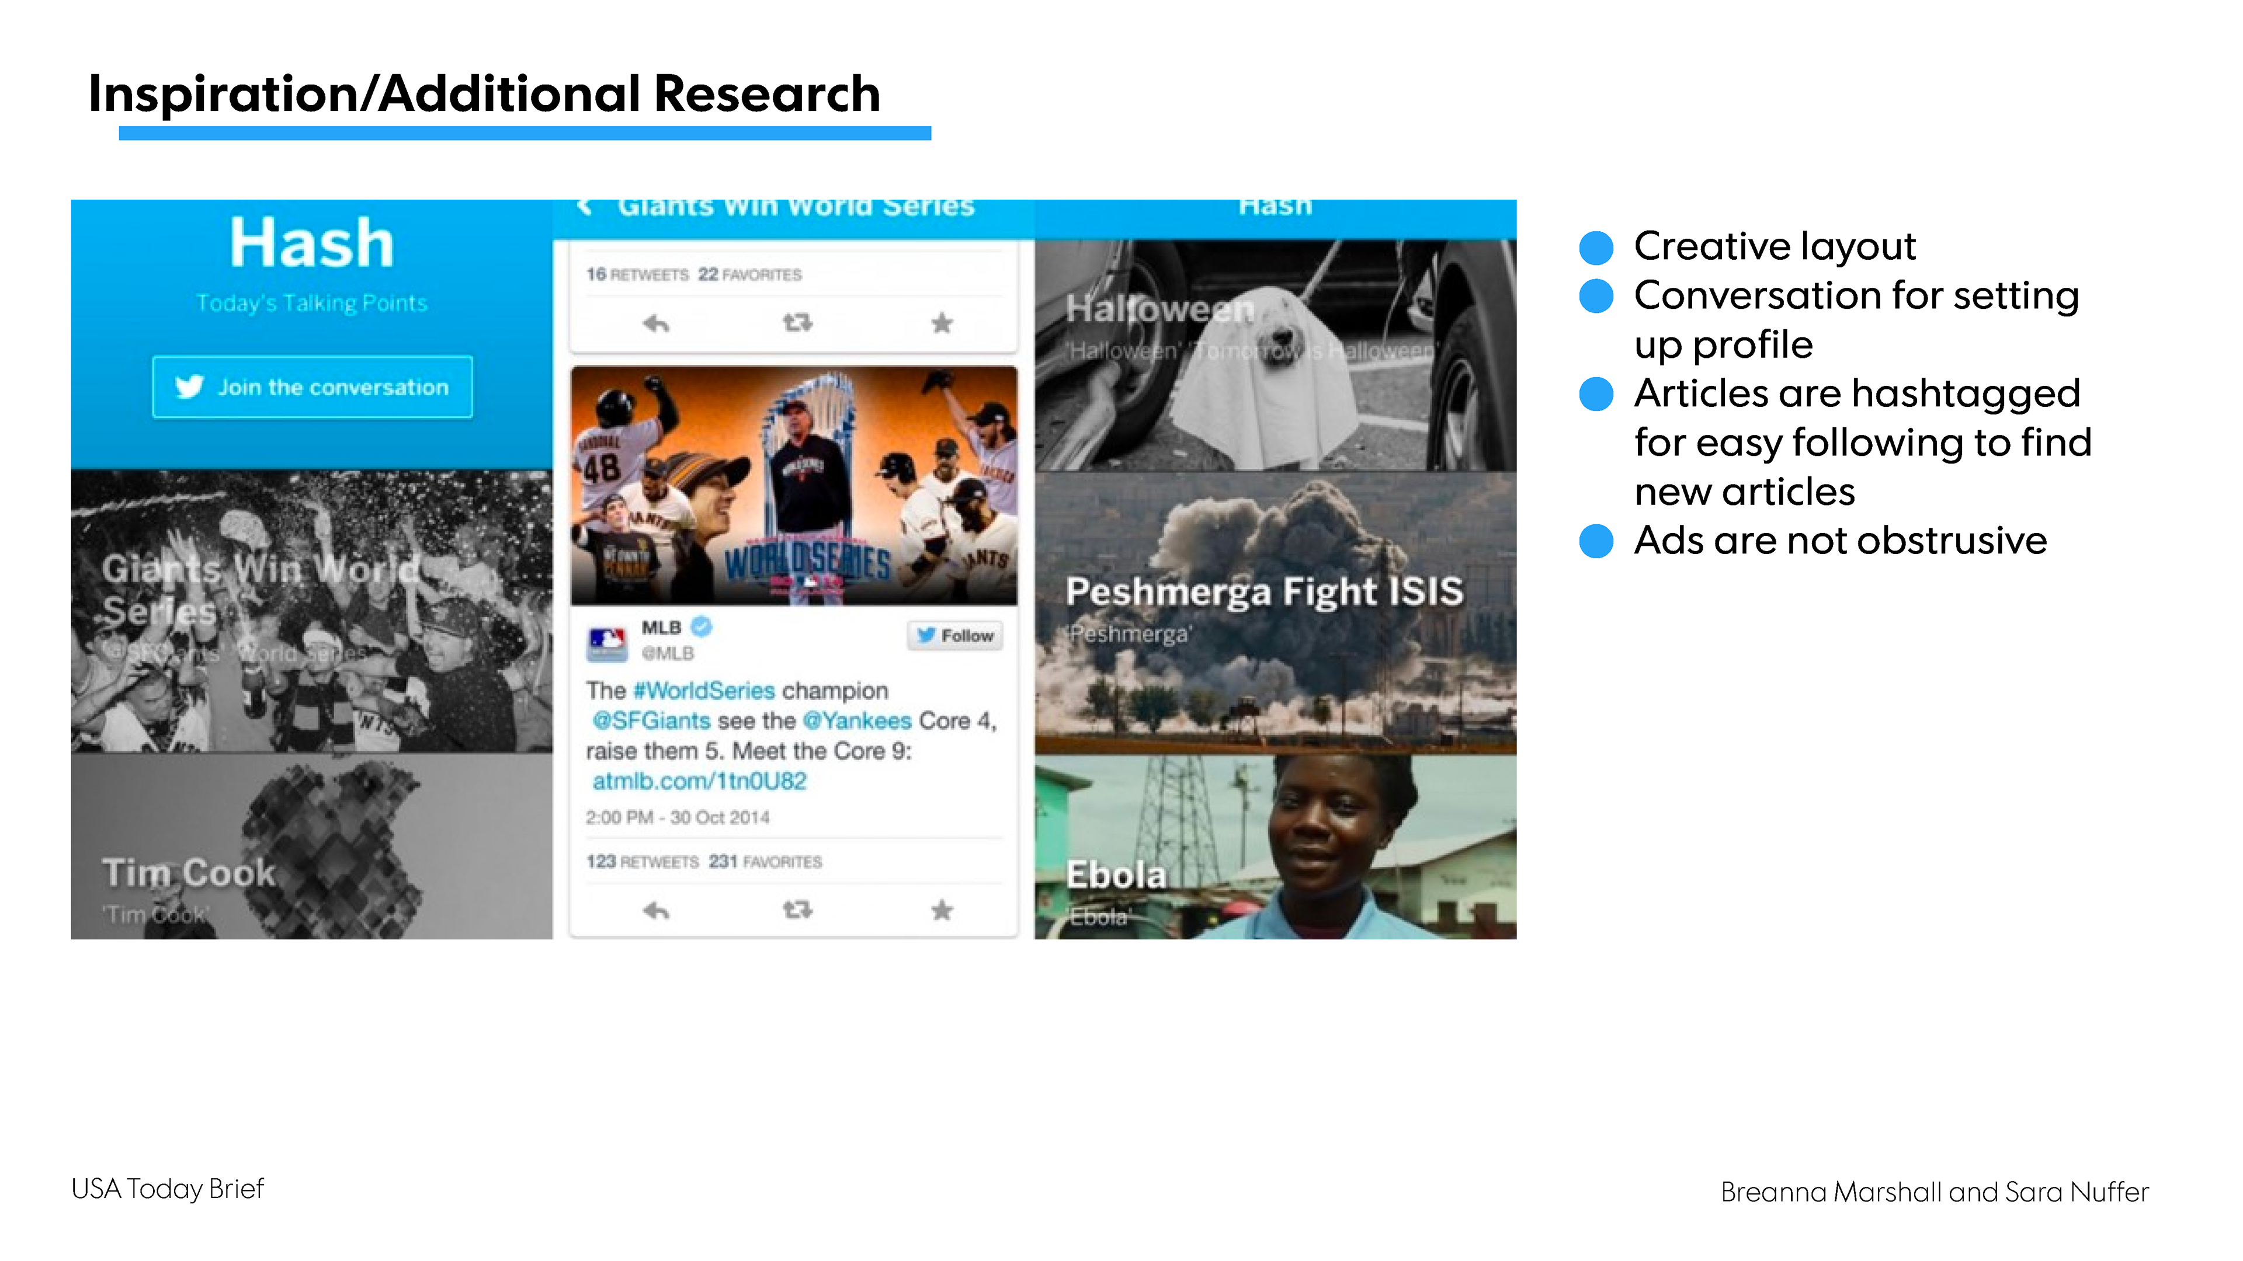2243x1261 pixels.
Task: Click the Ads are not obstrusive bullet
Action: pyautogui.click(x=1840, y=541)
